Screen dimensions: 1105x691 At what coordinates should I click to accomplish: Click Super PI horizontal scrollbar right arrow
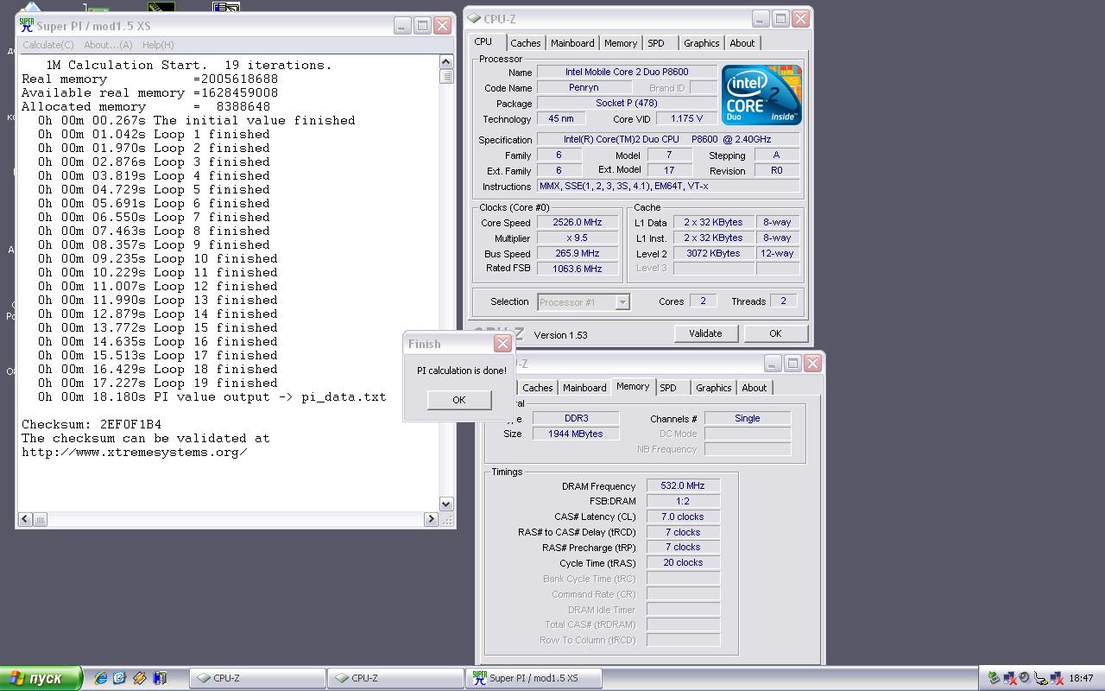coord(431,519)
